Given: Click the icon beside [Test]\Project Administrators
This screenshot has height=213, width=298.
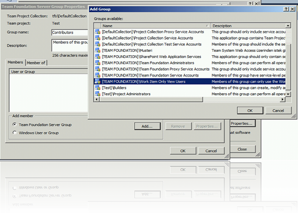Looking at the screenshot, I should [x=98, y=94].
